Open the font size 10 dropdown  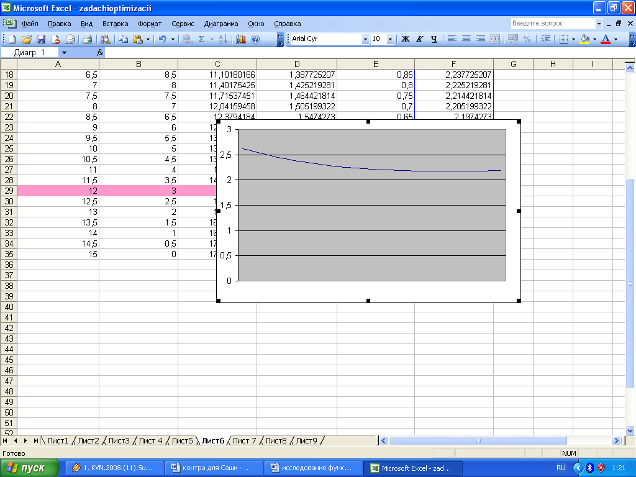pyautogui.click(x=390, y=39)
